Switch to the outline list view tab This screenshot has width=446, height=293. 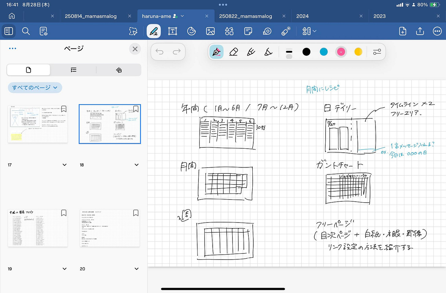74,70
